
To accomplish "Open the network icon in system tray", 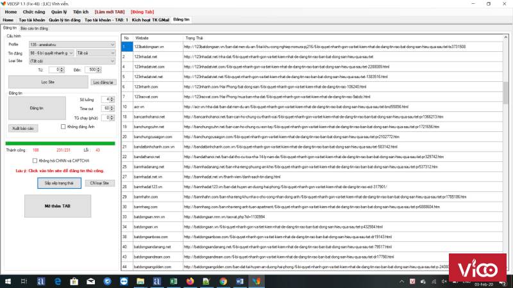I will pos(434,281).
